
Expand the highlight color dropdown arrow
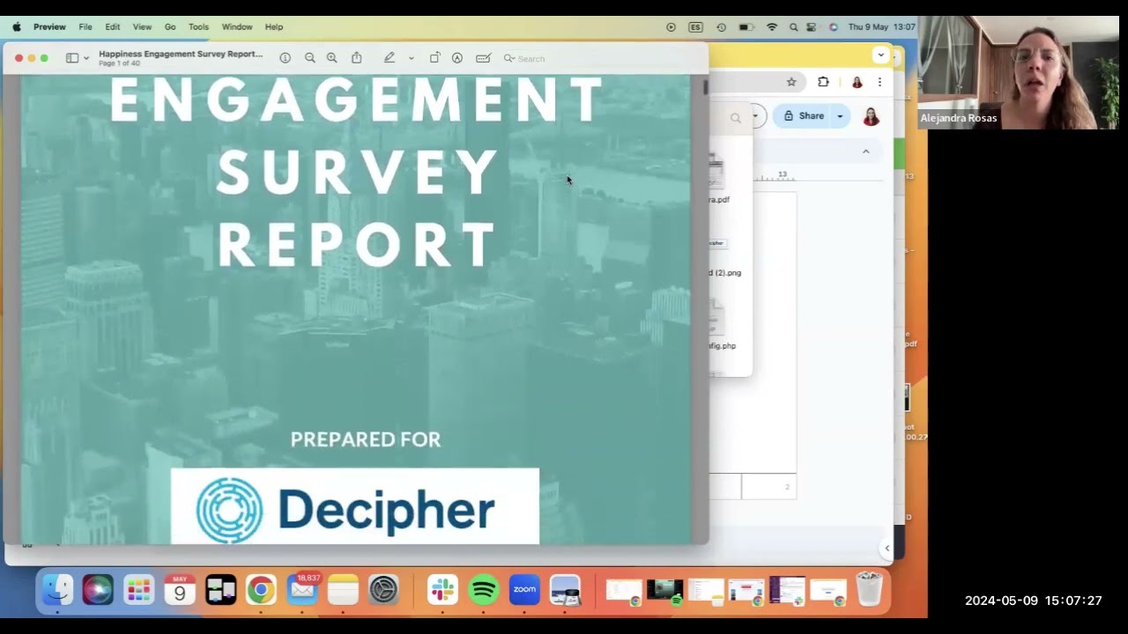click(x=411, y=58)
